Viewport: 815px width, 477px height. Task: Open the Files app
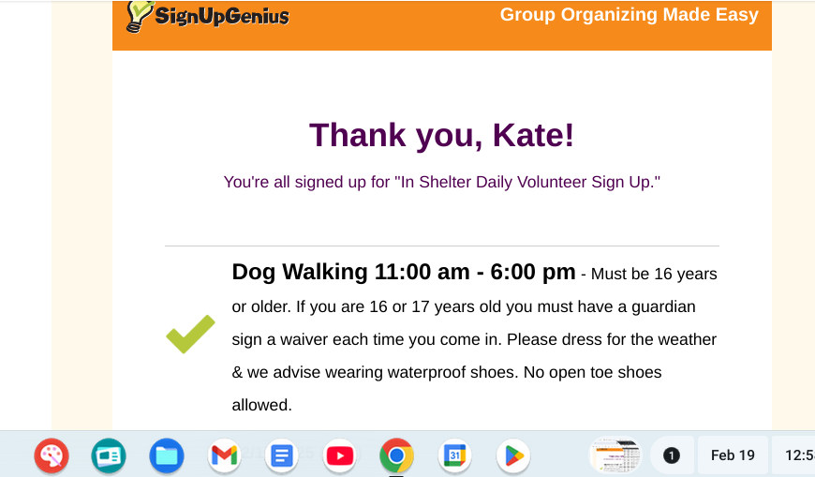click(x=166, y=456)
